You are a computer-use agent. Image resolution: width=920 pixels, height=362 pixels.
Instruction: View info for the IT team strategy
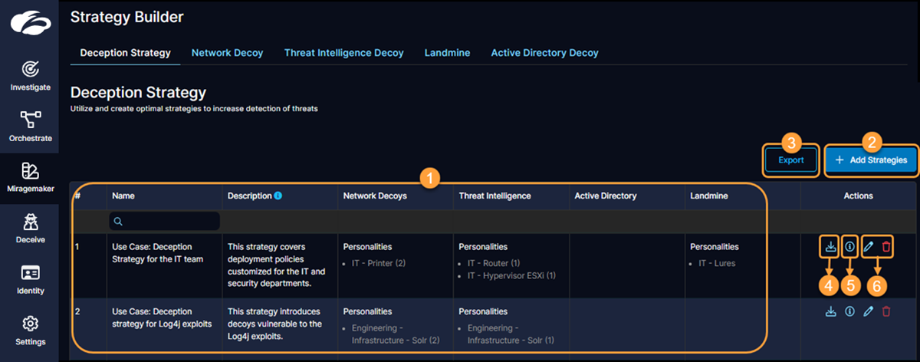[849, 247]
